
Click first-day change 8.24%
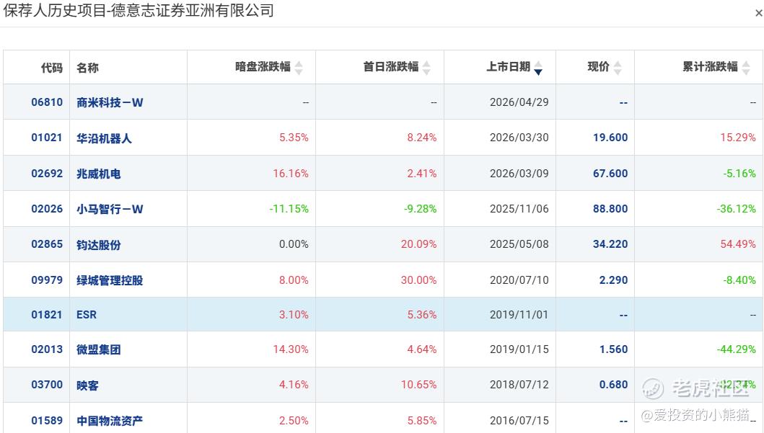422,138
